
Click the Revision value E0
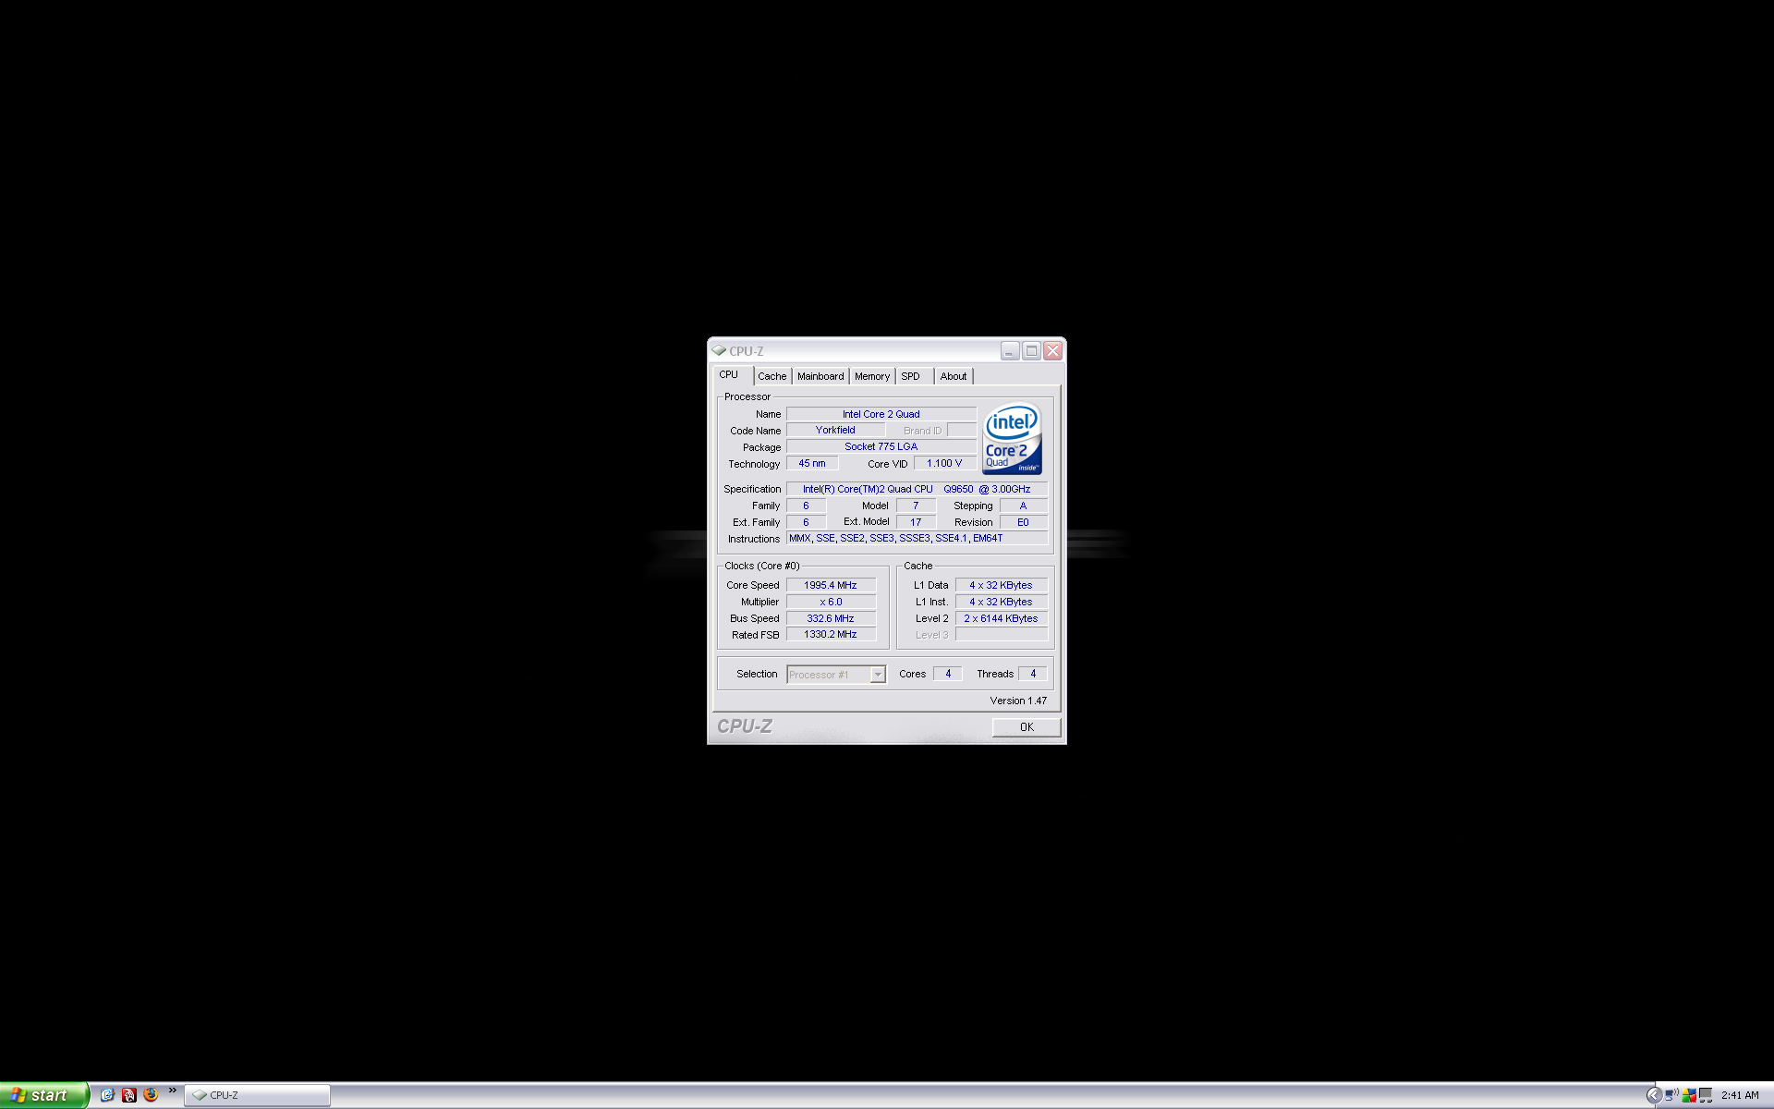coord(1023,523)
